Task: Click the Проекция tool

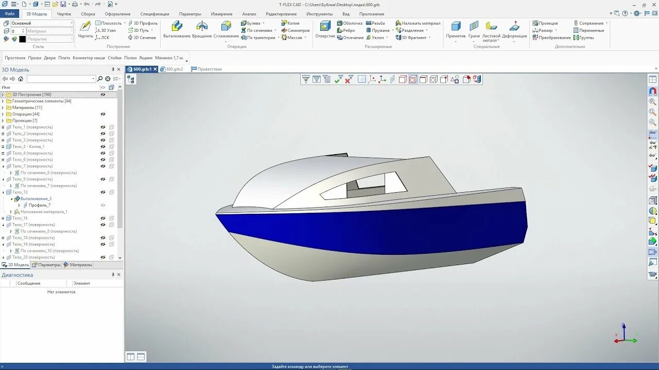Action: [545, 23]
